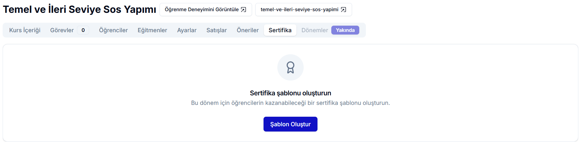The width and height of the screenshot is (582, 144).
Task: Click the external-link icon beside Öğrenme Deneyimini Görüntüle
Action: (x=243, y=10)
